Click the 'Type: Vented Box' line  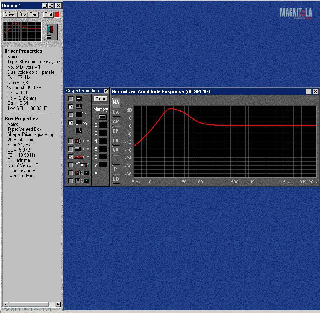[x=24, y=129]
